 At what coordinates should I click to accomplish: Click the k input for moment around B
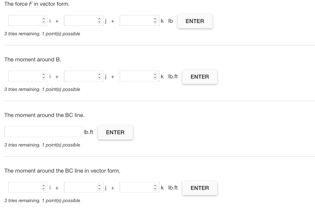[x=135, y=76]
